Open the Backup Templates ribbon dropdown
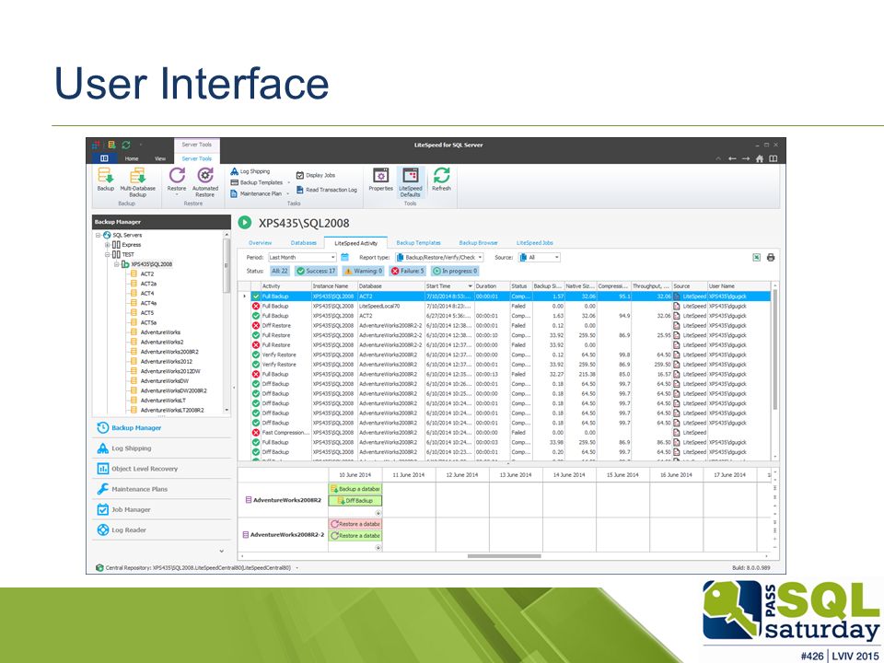Screen dimensions: 884x663 click(x=289, y=182)
